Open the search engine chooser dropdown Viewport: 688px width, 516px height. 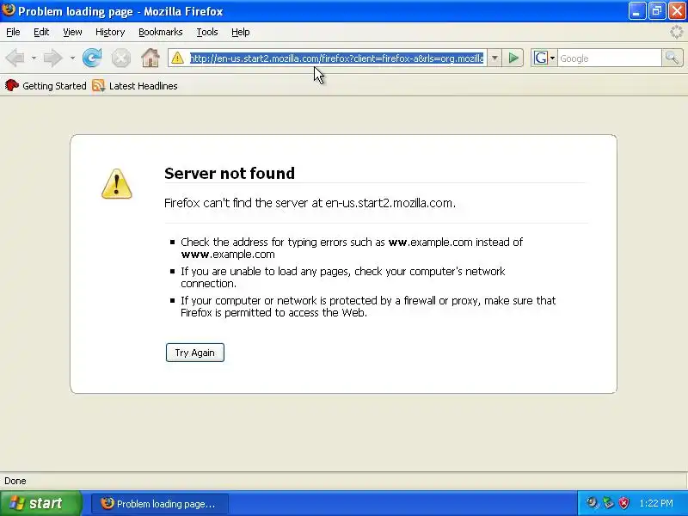pyautogui.click(x=552, y=58)
